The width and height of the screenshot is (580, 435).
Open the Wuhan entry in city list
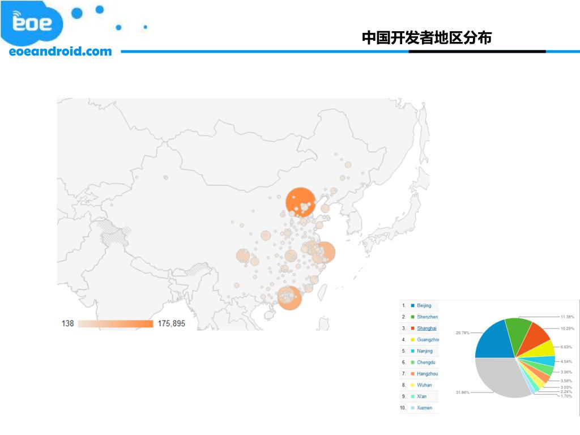[x=424, y=385]
